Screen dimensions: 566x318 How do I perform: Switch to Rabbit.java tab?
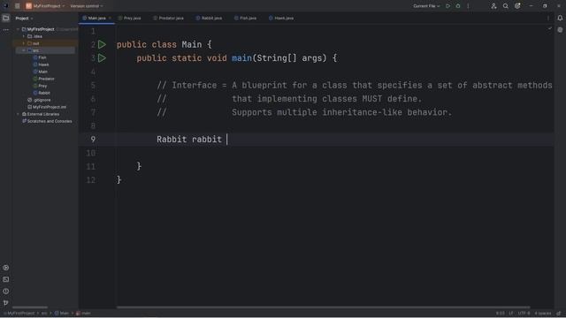[x=209, y=18]
